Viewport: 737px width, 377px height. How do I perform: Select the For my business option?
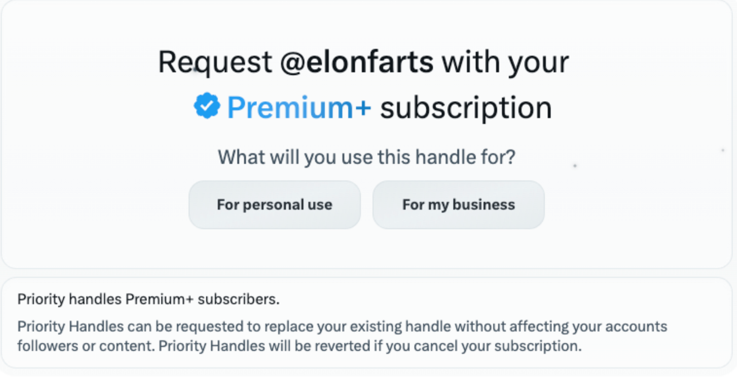coord(458,205)
